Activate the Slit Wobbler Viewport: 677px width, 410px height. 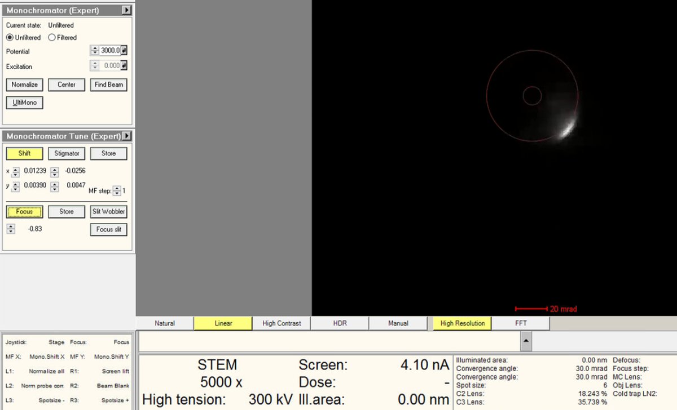click(108, 211)
